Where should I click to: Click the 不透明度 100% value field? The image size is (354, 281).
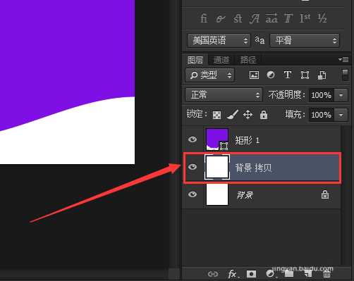[322, 95]
